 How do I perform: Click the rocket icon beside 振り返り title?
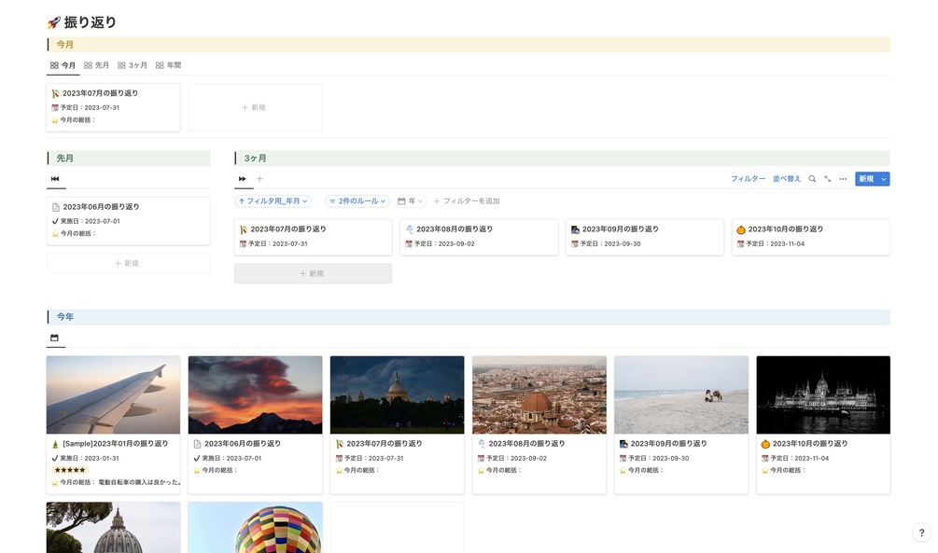pos(54,22)
